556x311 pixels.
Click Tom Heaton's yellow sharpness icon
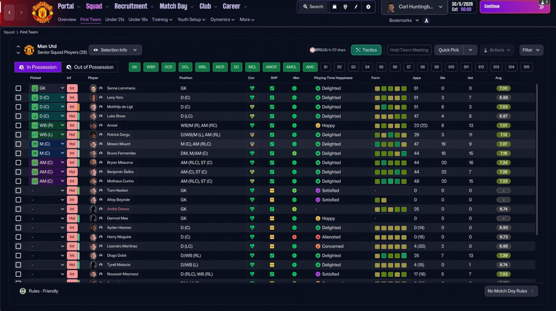[x=272, y=190]
